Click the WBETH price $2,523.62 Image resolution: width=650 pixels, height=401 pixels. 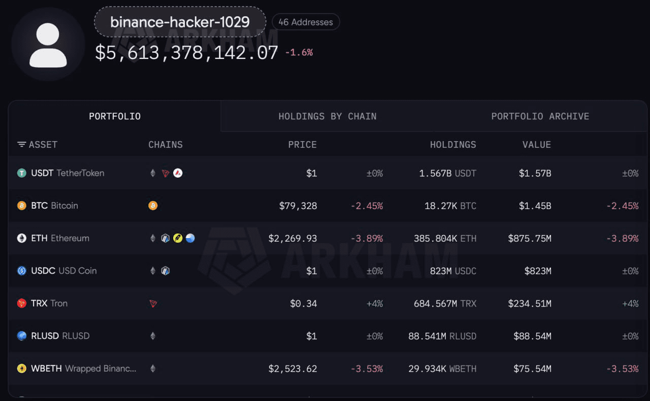click(292, 369)
